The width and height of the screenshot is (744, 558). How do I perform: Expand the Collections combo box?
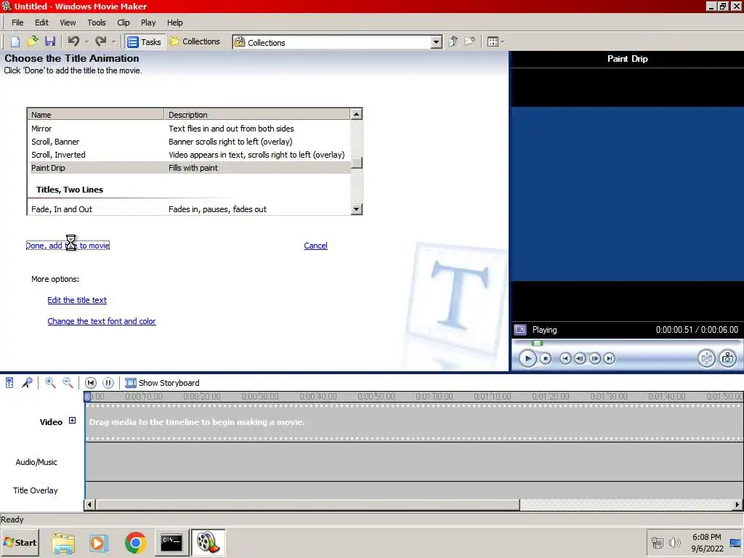point(437,42)
